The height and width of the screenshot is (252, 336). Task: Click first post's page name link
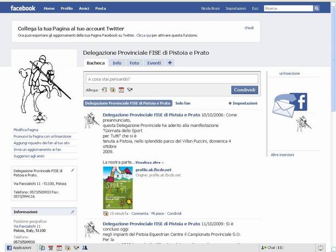151,115
